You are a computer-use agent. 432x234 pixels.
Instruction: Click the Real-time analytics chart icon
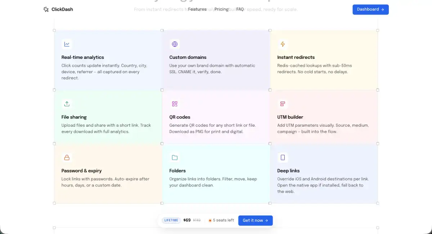point(67,44)
